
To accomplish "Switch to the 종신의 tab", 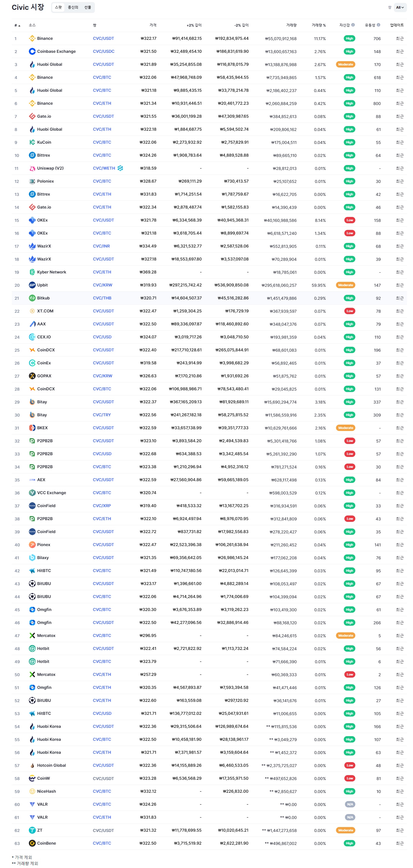I will pos(73,8).
